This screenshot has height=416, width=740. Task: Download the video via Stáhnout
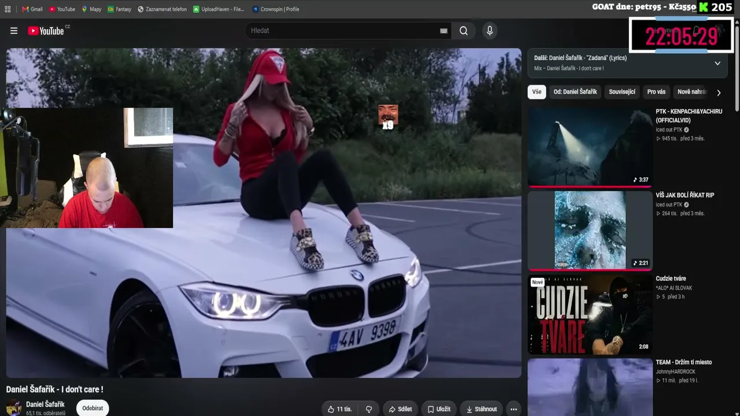click(482, 409)
